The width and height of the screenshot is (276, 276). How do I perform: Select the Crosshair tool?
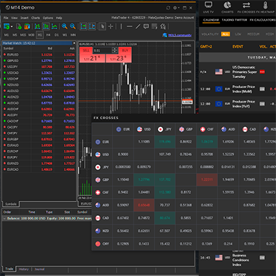pos(110,26)
